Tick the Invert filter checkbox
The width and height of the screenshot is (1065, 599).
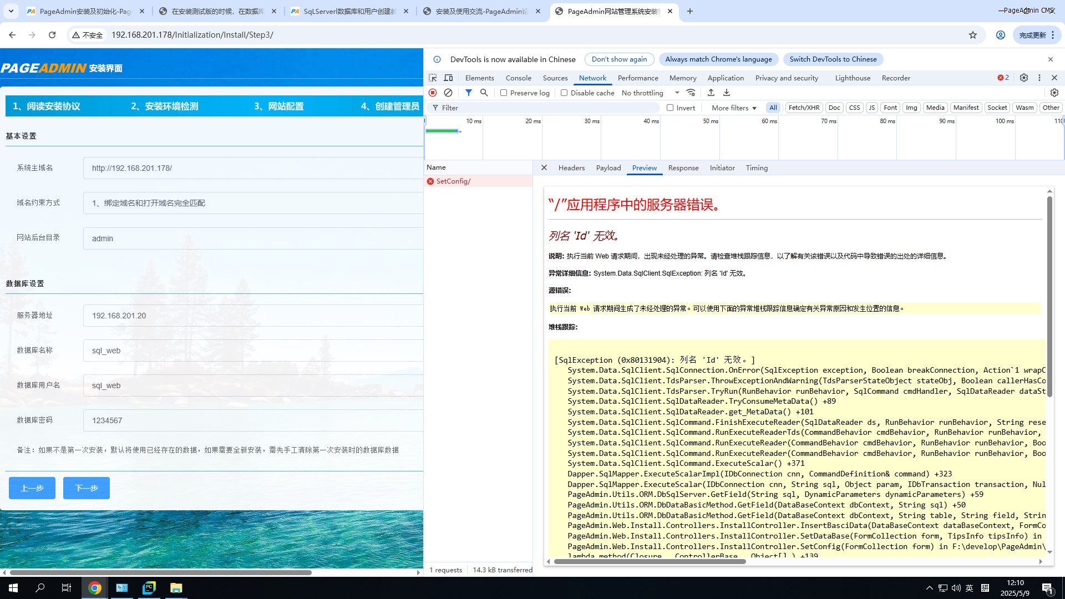(x=670, y=108)
